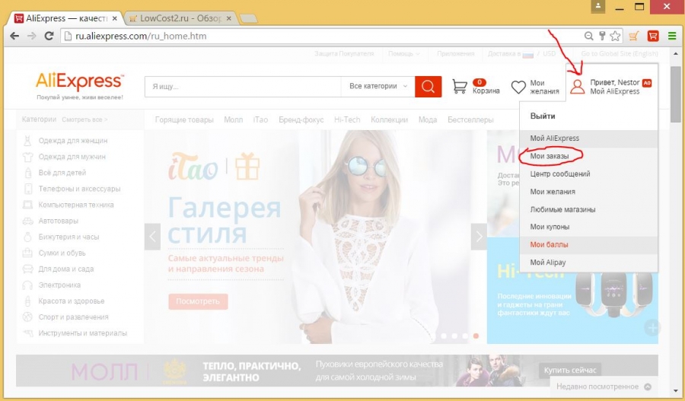Click the Я ищу search input field
Image resolution: width=685 pixels, height=401 pixels.
point(243,87)
